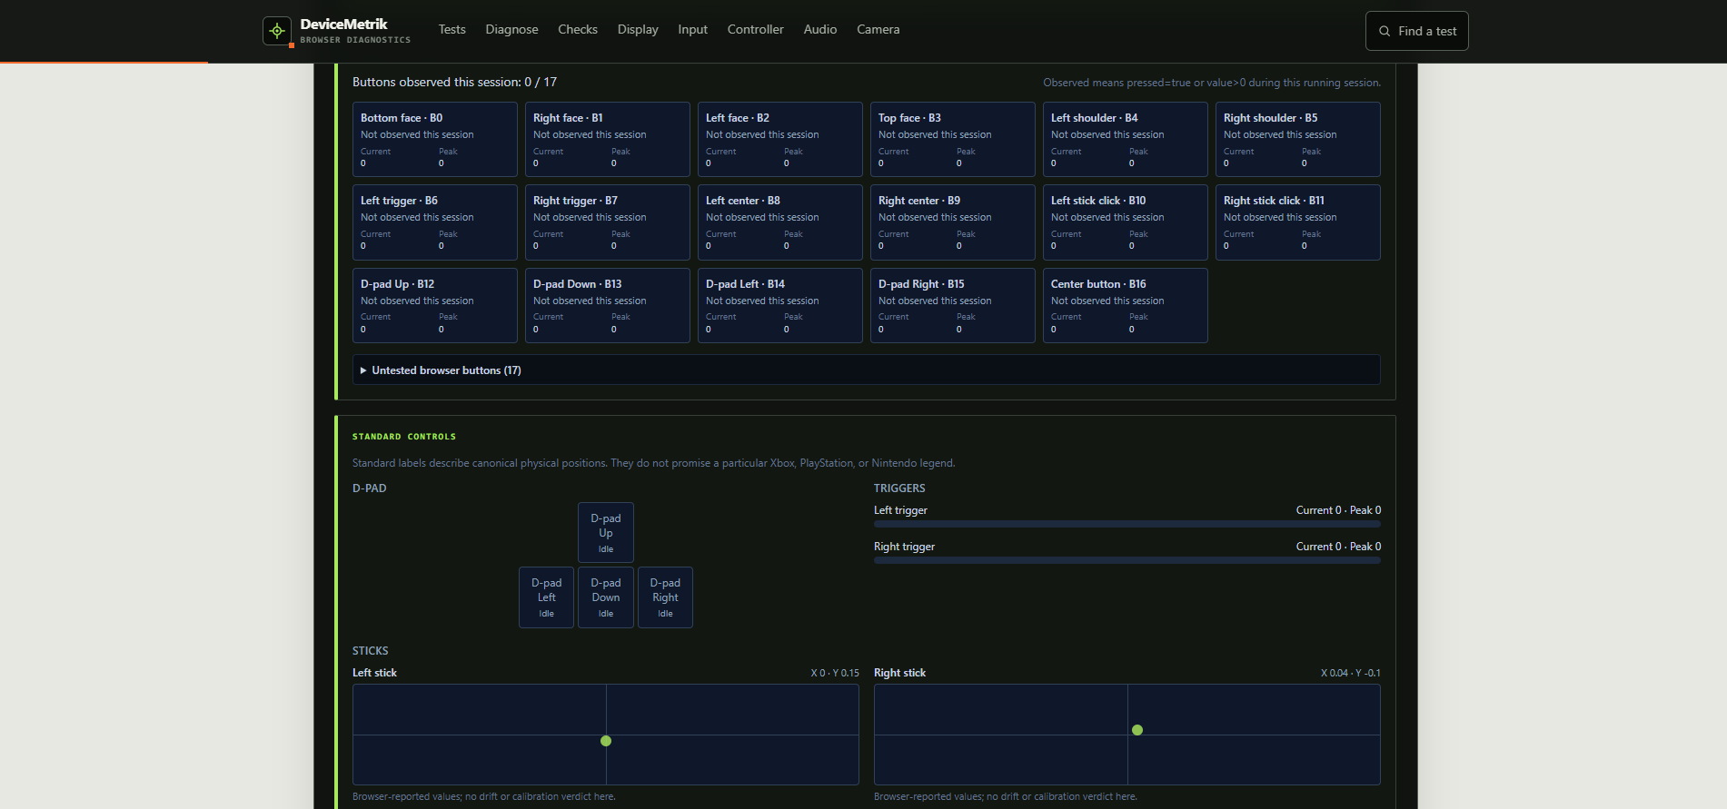This screenshot has width=1727, height=809.
Task: Click the DeviceMetrik brand name link
Action: coord(343,25)
